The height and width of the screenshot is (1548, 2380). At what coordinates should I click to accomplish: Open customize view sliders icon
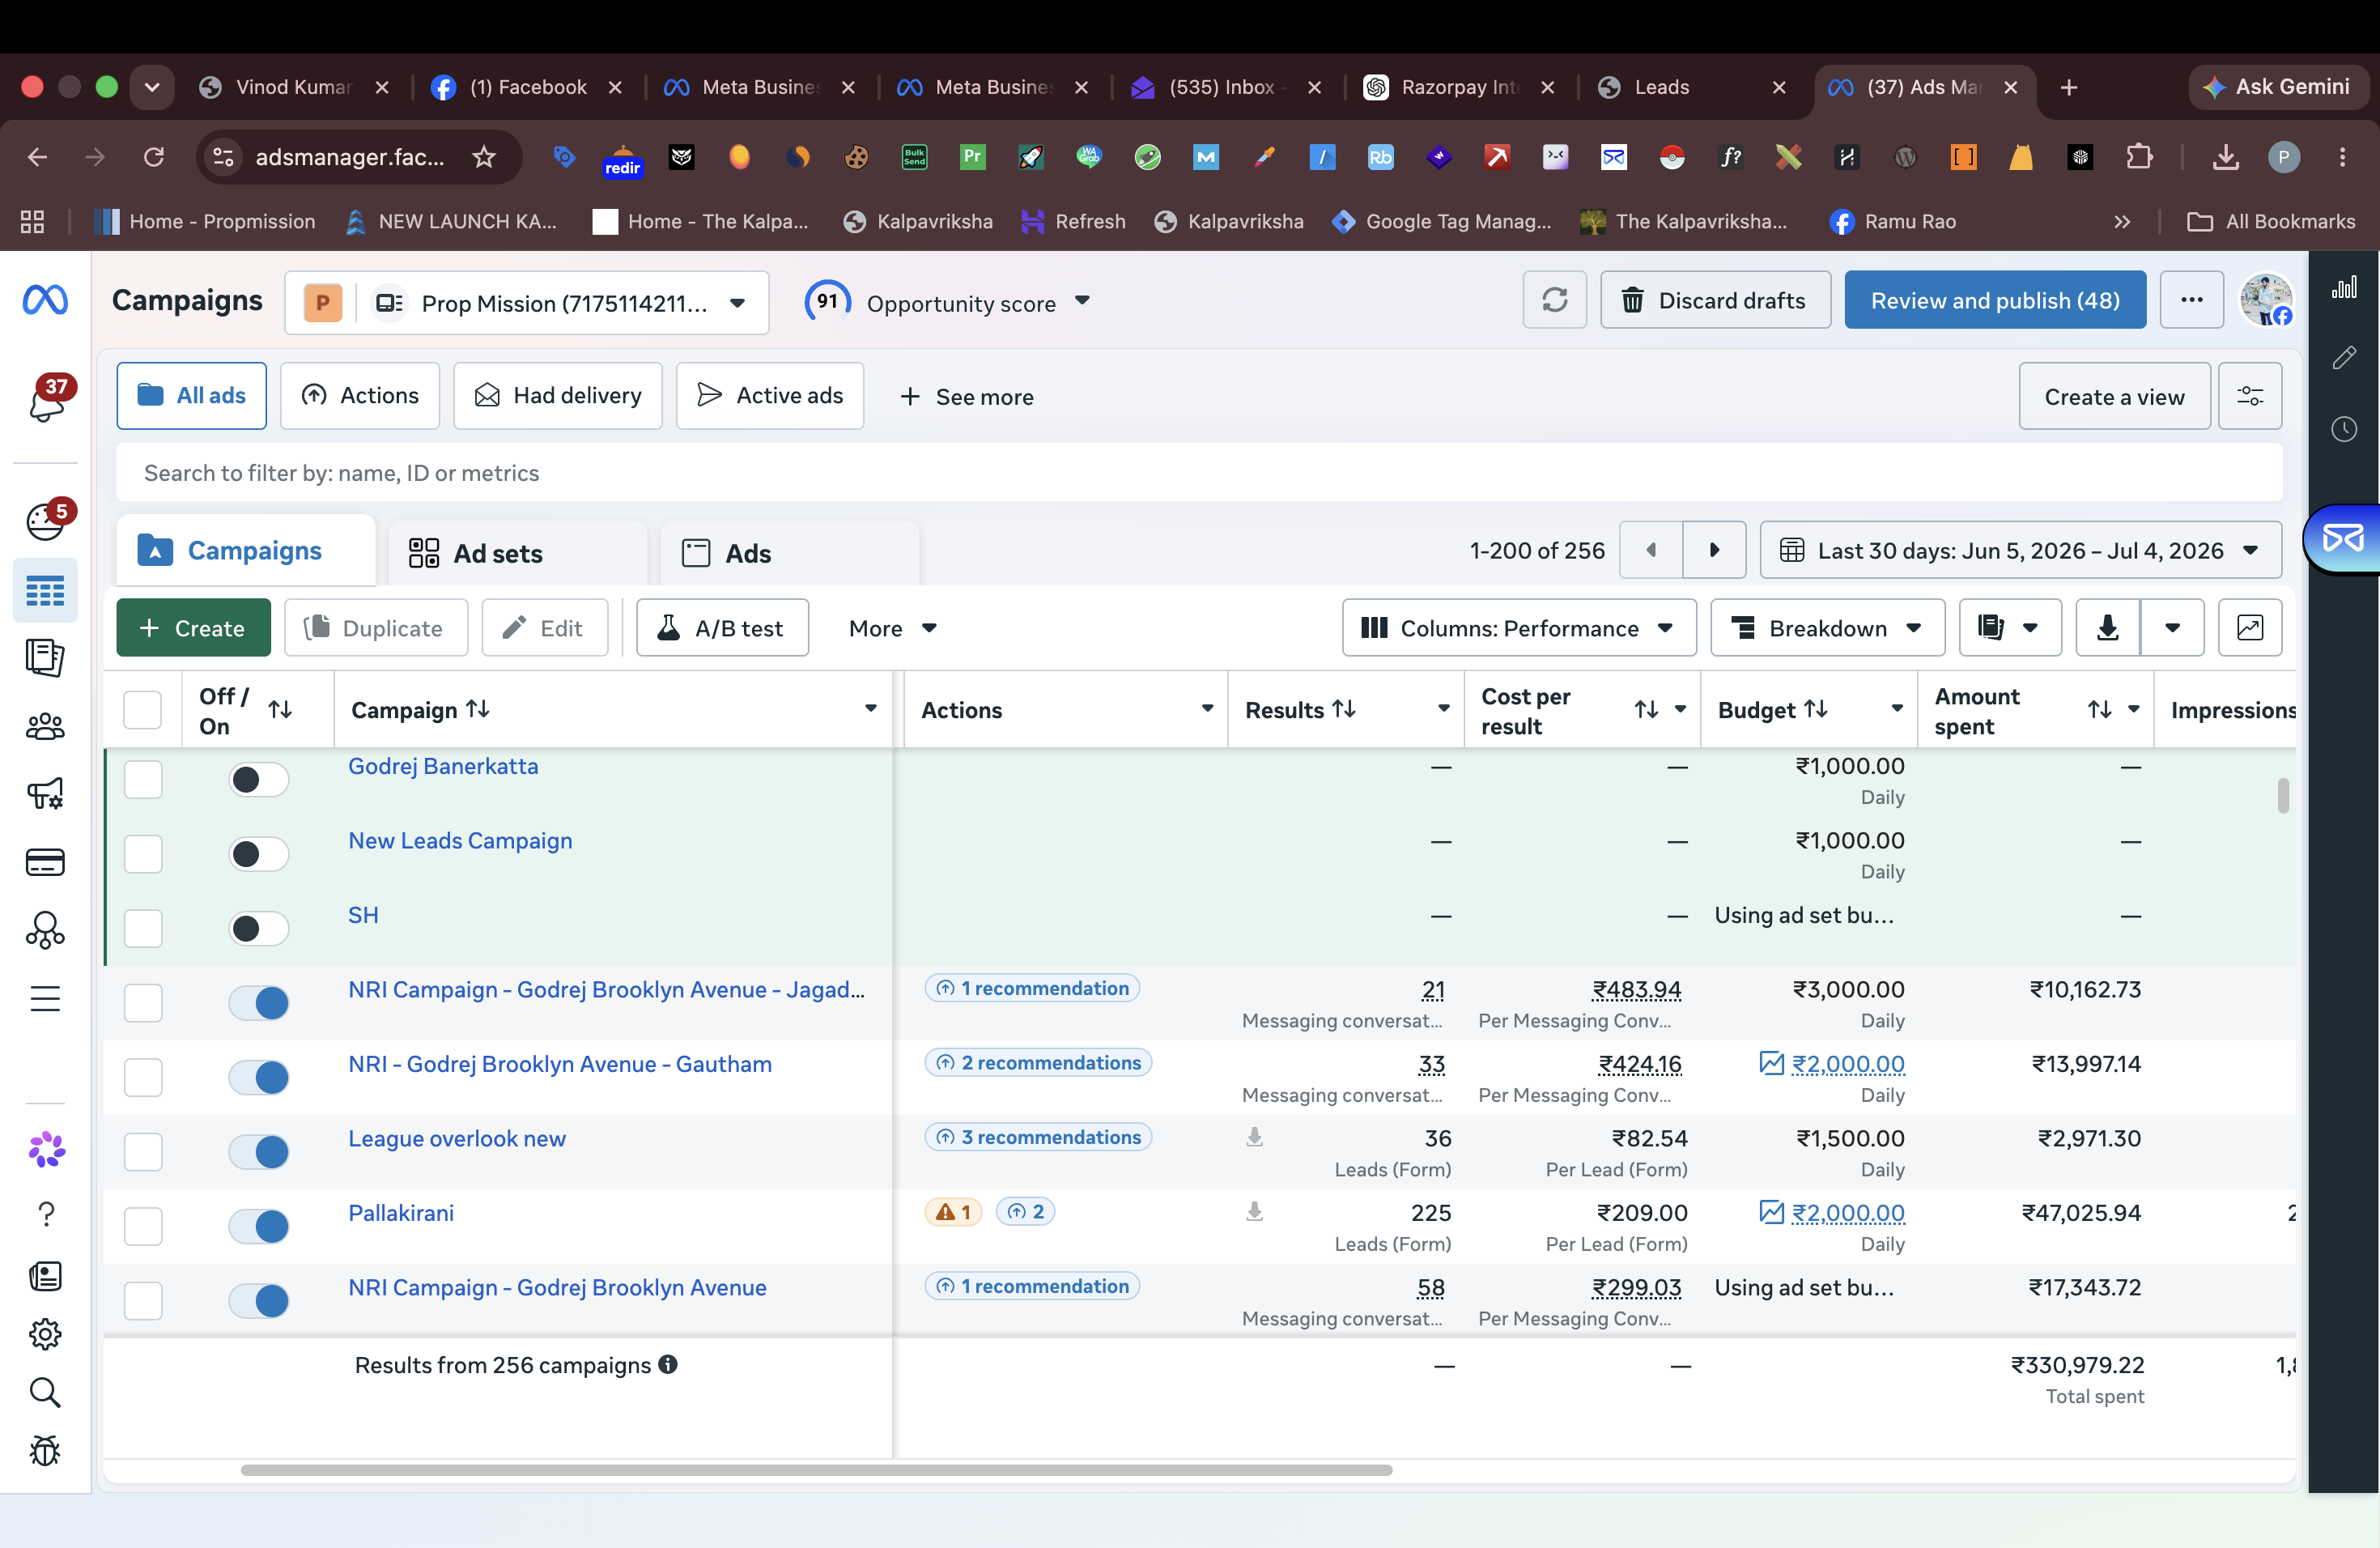click(x=2250, y=396)
